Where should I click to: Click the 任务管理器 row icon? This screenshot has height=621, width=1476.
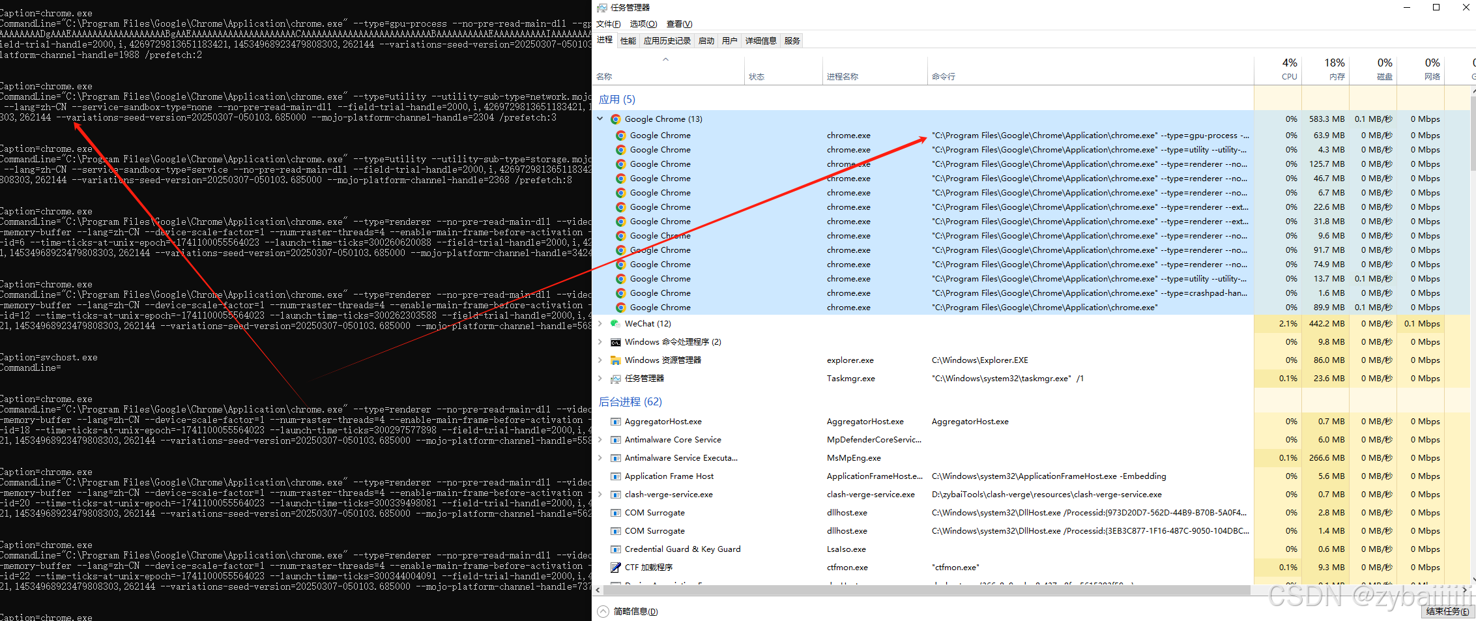[615, 379]
